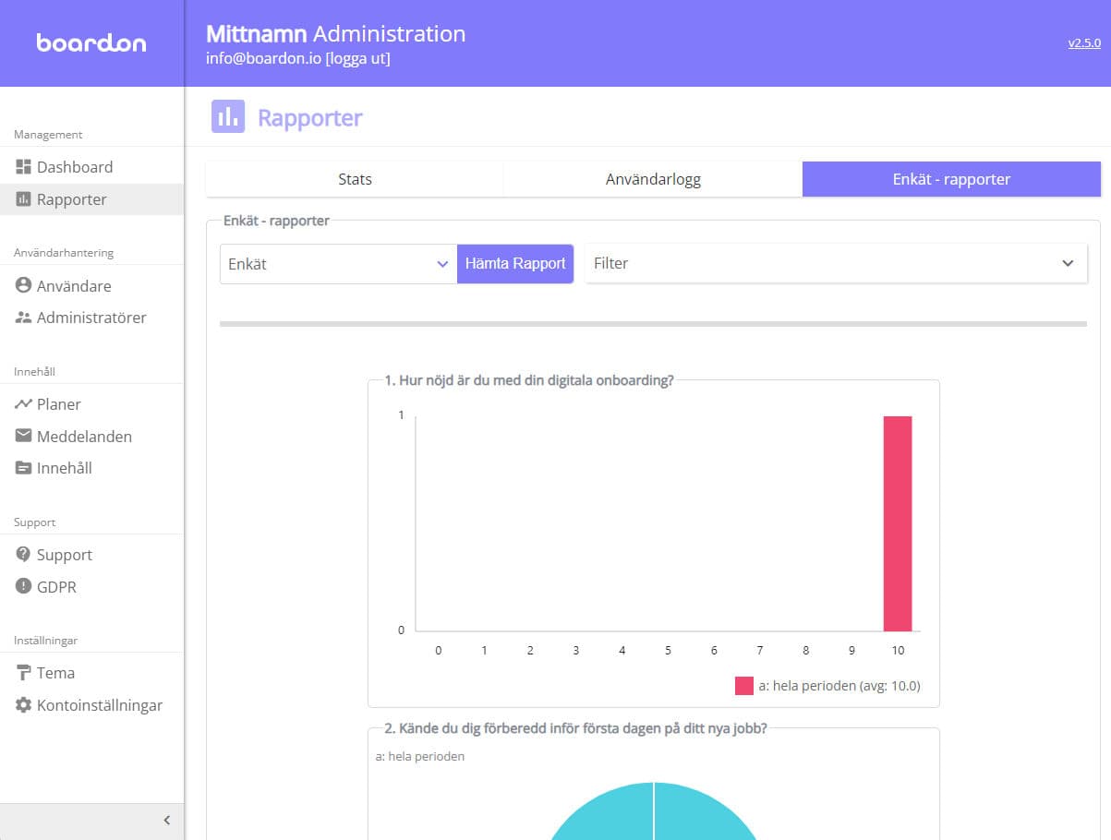Image resolution: width=1111 pixels, height=840 pixels.
Task: Collapse the sidebar with the left chevron
Action: coord(167,820)
